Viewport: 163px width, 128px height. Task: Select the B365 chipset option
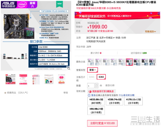tap(92, 77)
